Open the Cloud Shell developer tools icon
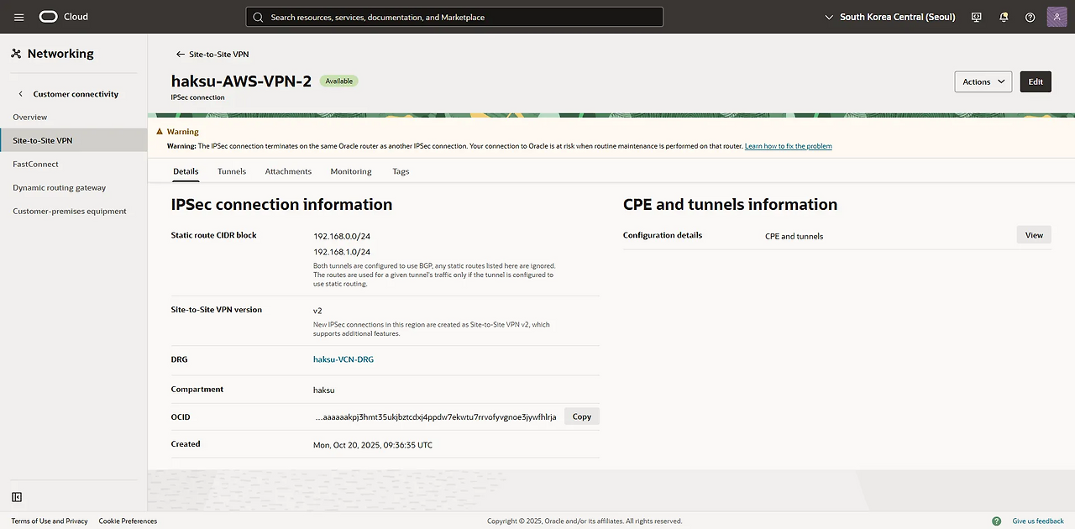The image size is (1075, 529). (x=976, y=17)
